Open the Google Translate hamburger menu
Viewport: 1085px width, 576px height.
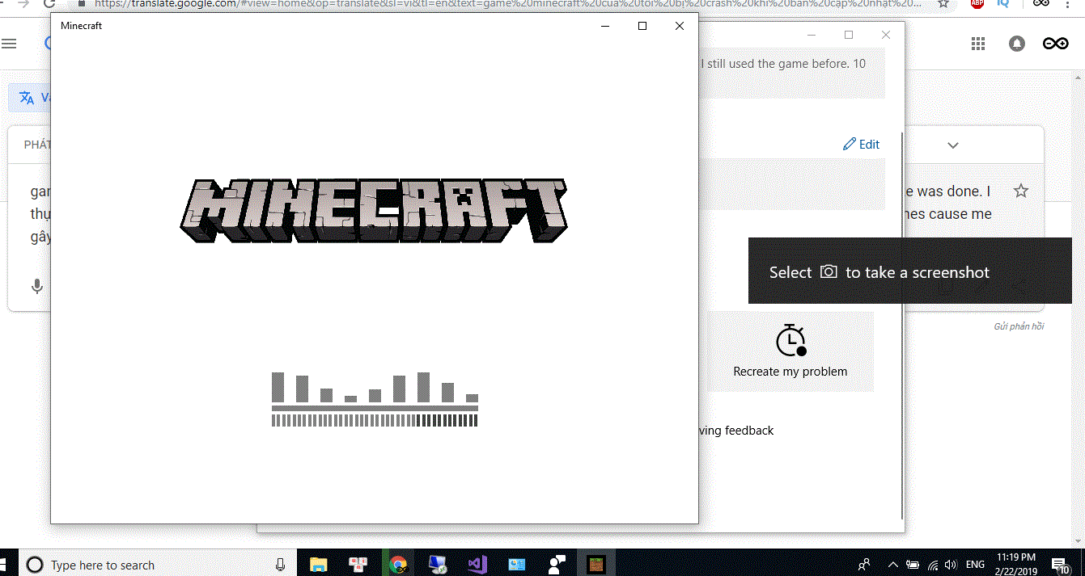tap(9, 44)
